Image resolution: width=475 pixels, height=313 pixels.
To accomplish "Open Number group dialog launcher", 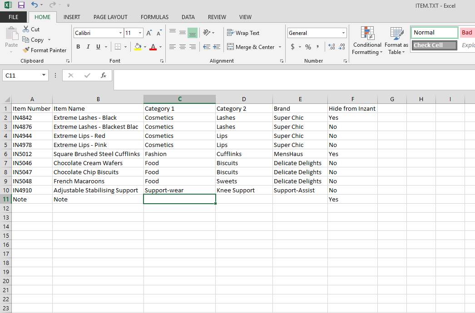I will coord(345,61).
